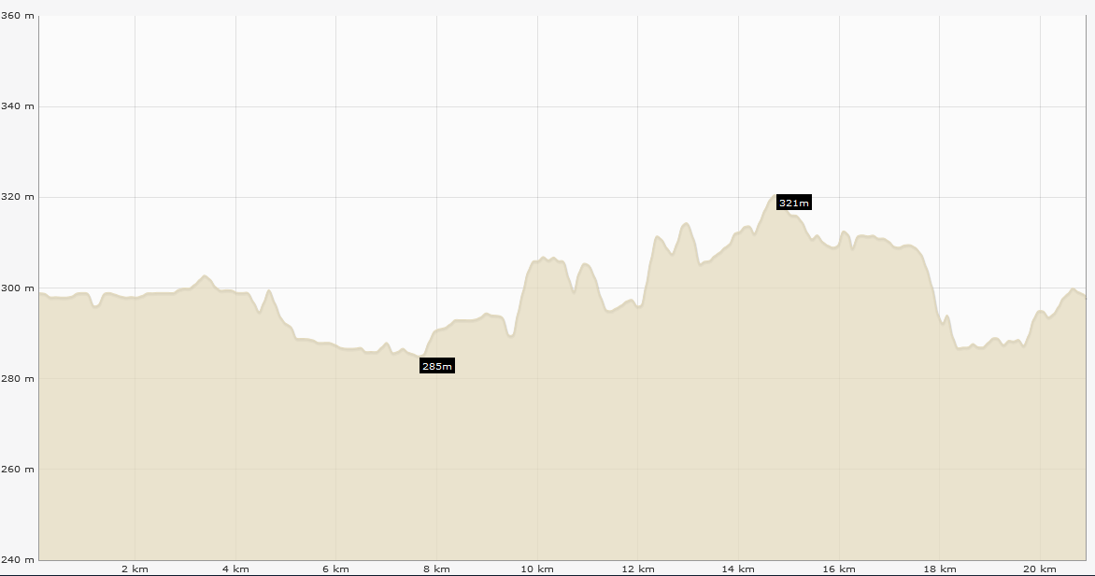Select the 18 km distance axis label
Image resolution: width=1095 pixels, height=576 pixels.
pyautogui.click(x=940, y=569)
